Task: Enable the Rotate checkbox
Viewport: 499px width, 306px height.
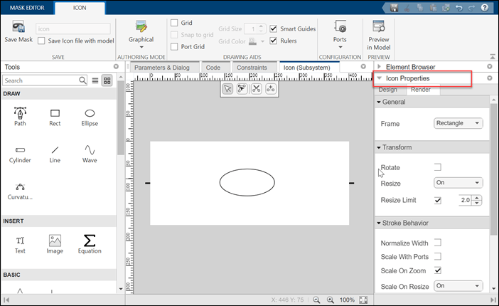Action: click(x=438, y=167)
